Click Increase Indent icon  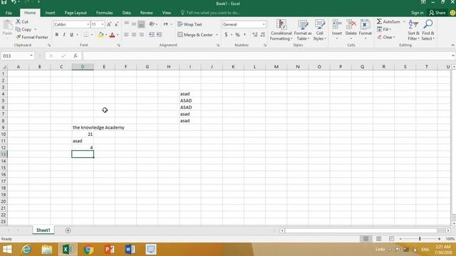[159, 35]
